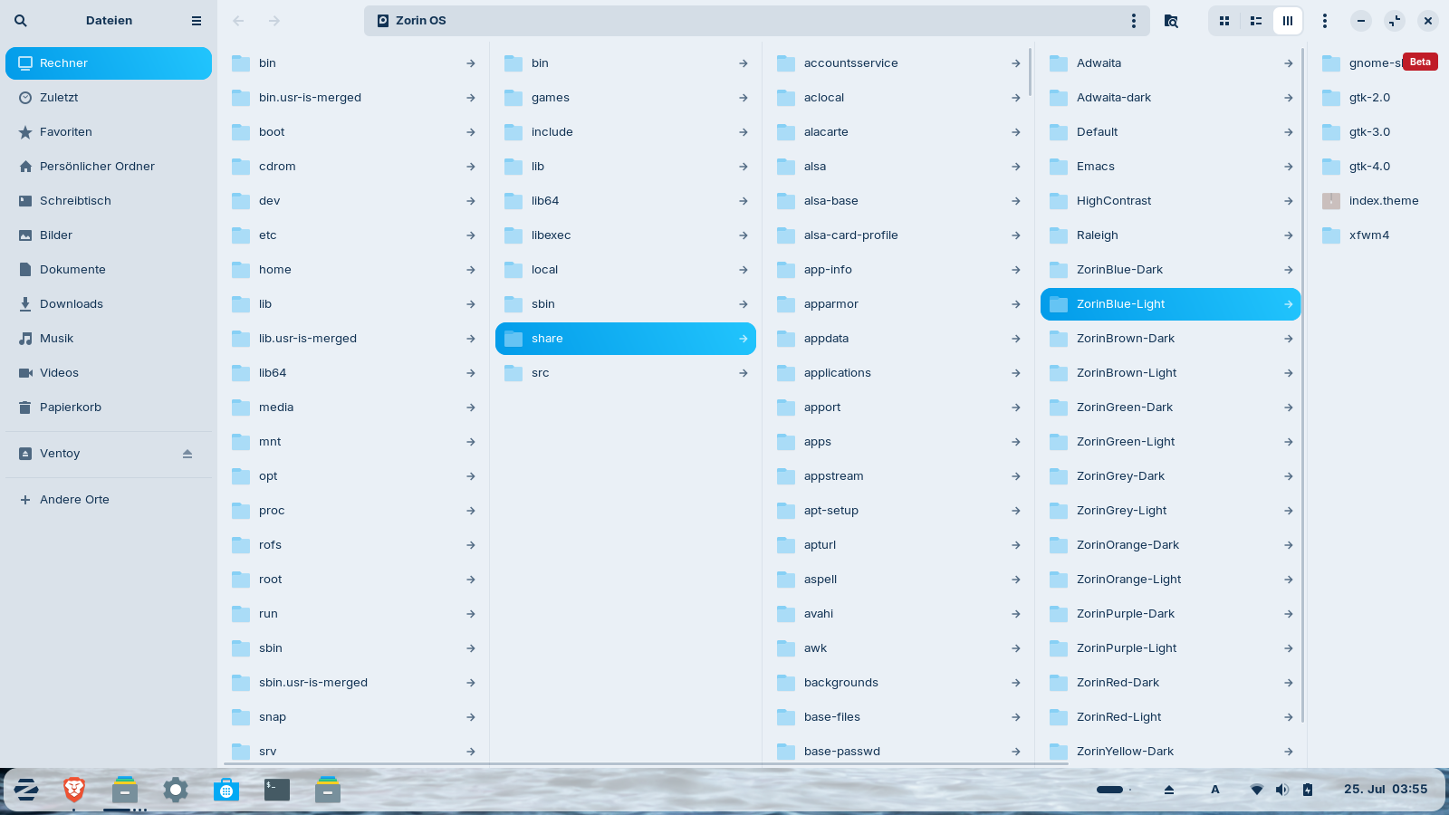Viewport: 1449px width, 815px height.
Task: Open the Musik folder in the sidebar
Action: (x=109, y=339)
